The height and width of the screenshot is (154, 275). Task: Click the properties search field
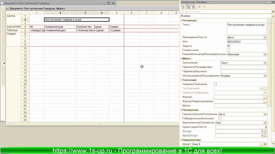coord(226,12)
